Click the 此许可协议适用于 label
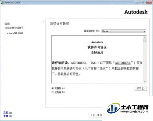The image size is (153, 121). click(15, 28)
